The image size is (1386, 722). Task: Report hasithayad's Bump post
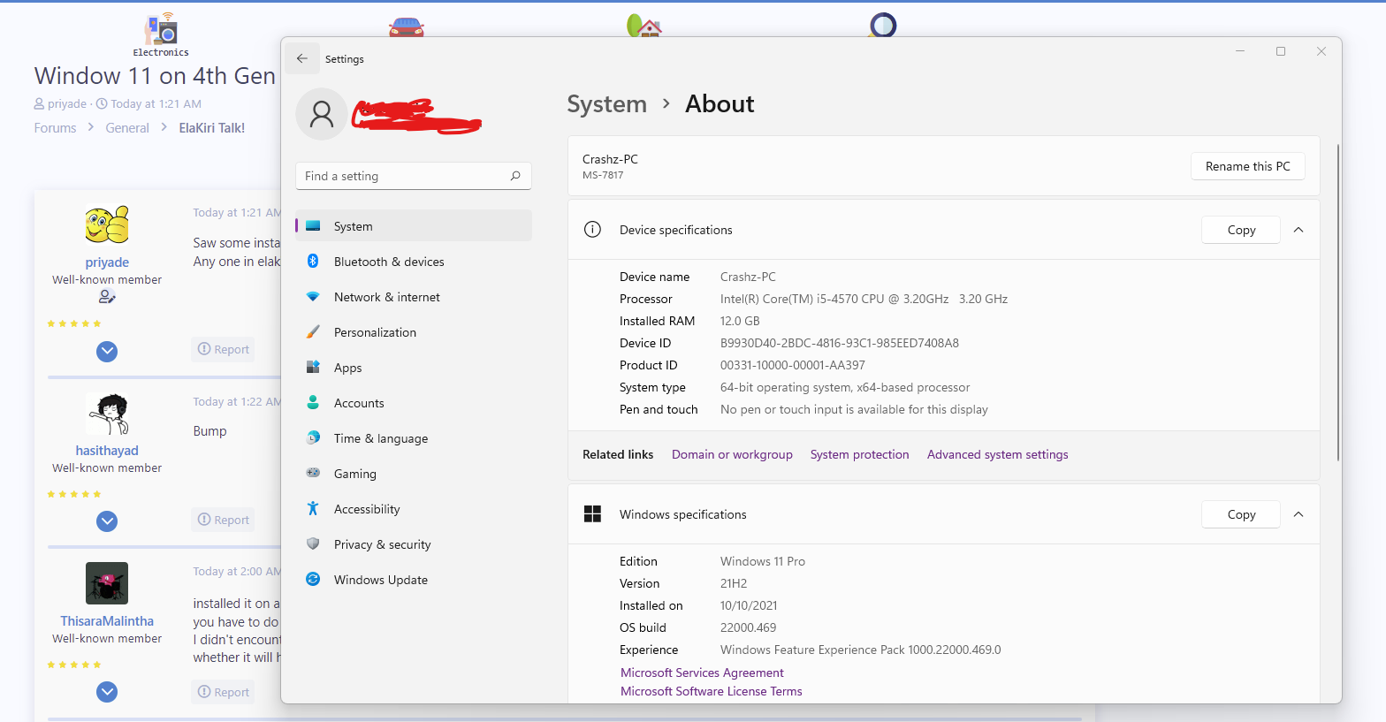click(223, 520)
